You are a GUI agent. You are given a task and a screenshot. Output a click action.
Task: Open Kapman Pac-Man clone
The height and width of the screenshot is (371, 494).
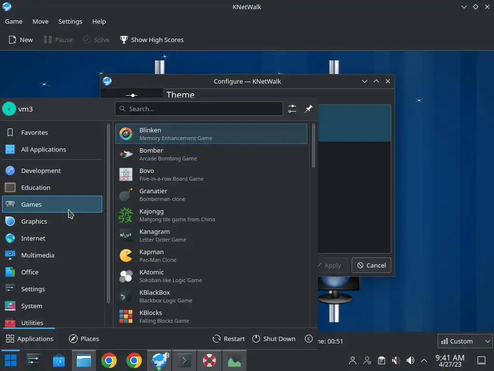coord(211,256)
